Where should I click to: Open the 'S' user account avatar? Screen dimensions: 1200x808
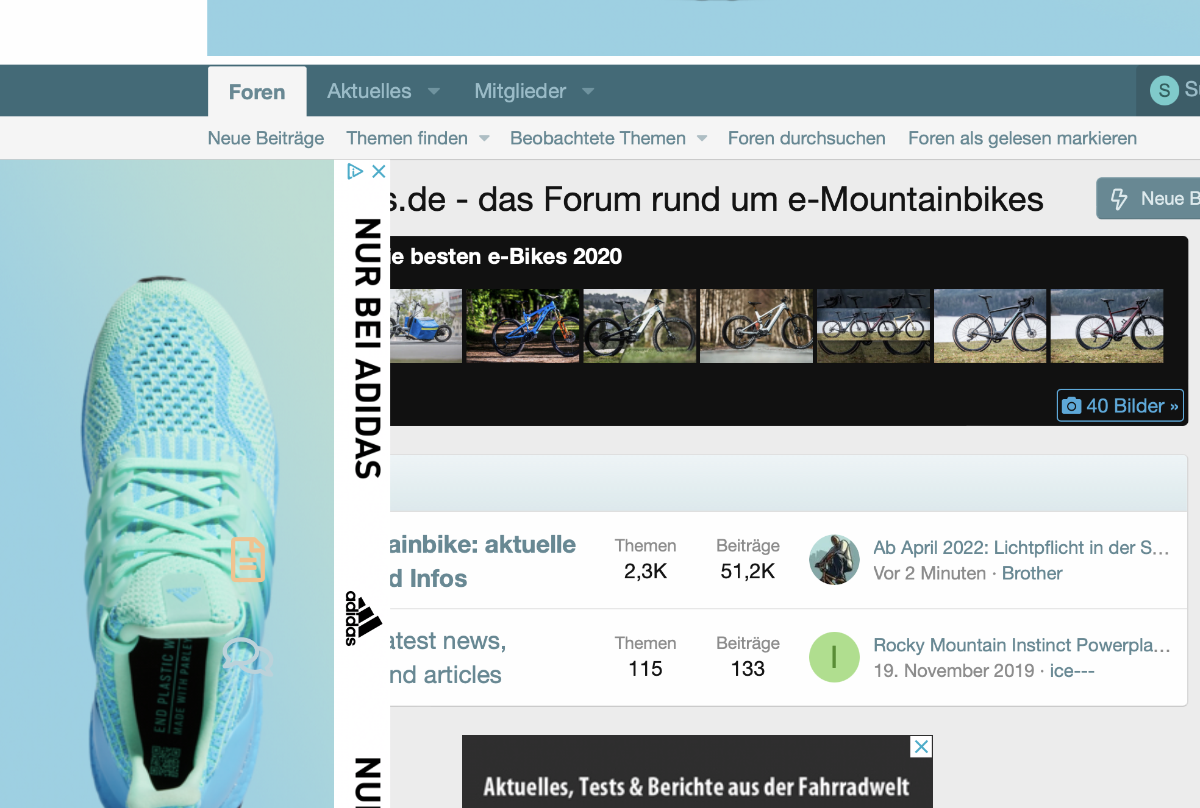click(x=1164, y=91)
